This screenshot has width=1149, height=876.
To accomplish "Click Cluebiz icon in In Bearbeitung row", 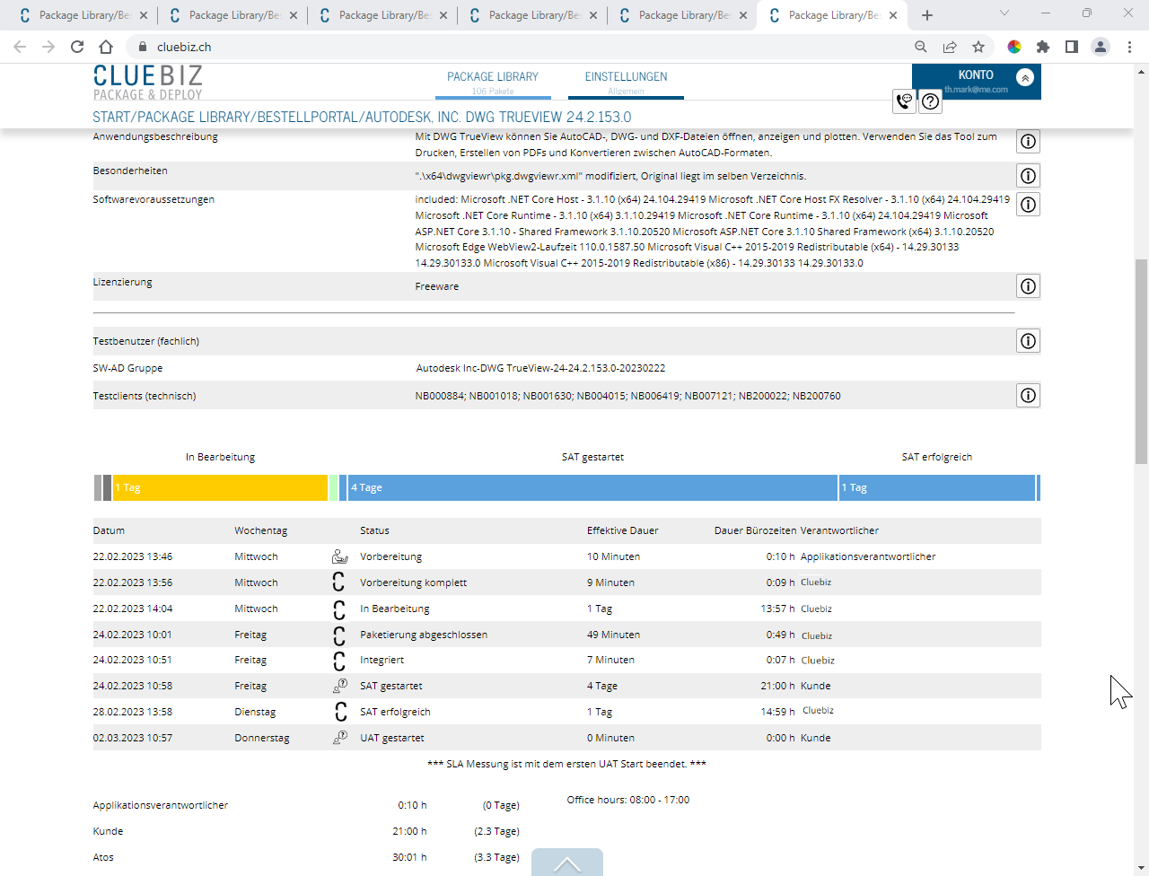I will click(338, 609).
